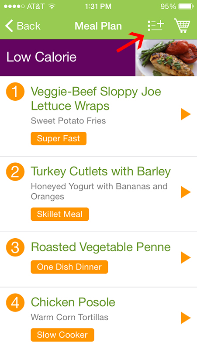
Task: Expand Veggie-Beef Sloppy Joe arrow
Action: 186,114
